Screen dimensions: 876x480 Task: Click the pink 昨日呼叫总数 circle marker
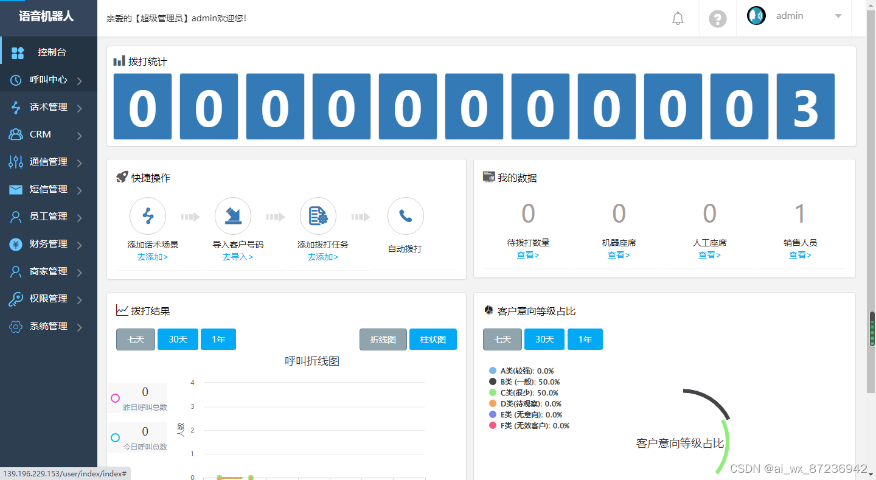[116, 398]
